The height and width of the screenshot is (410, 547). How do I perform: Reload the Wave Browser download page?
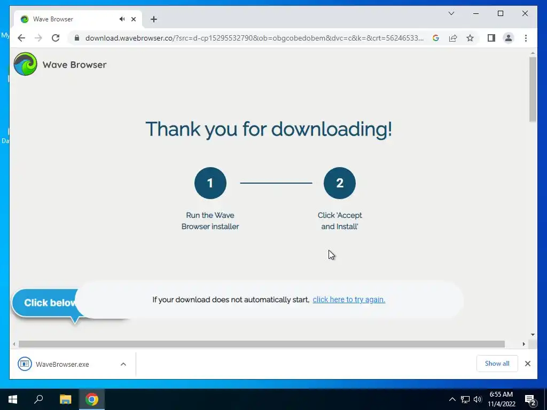click(x=56, y=38)
